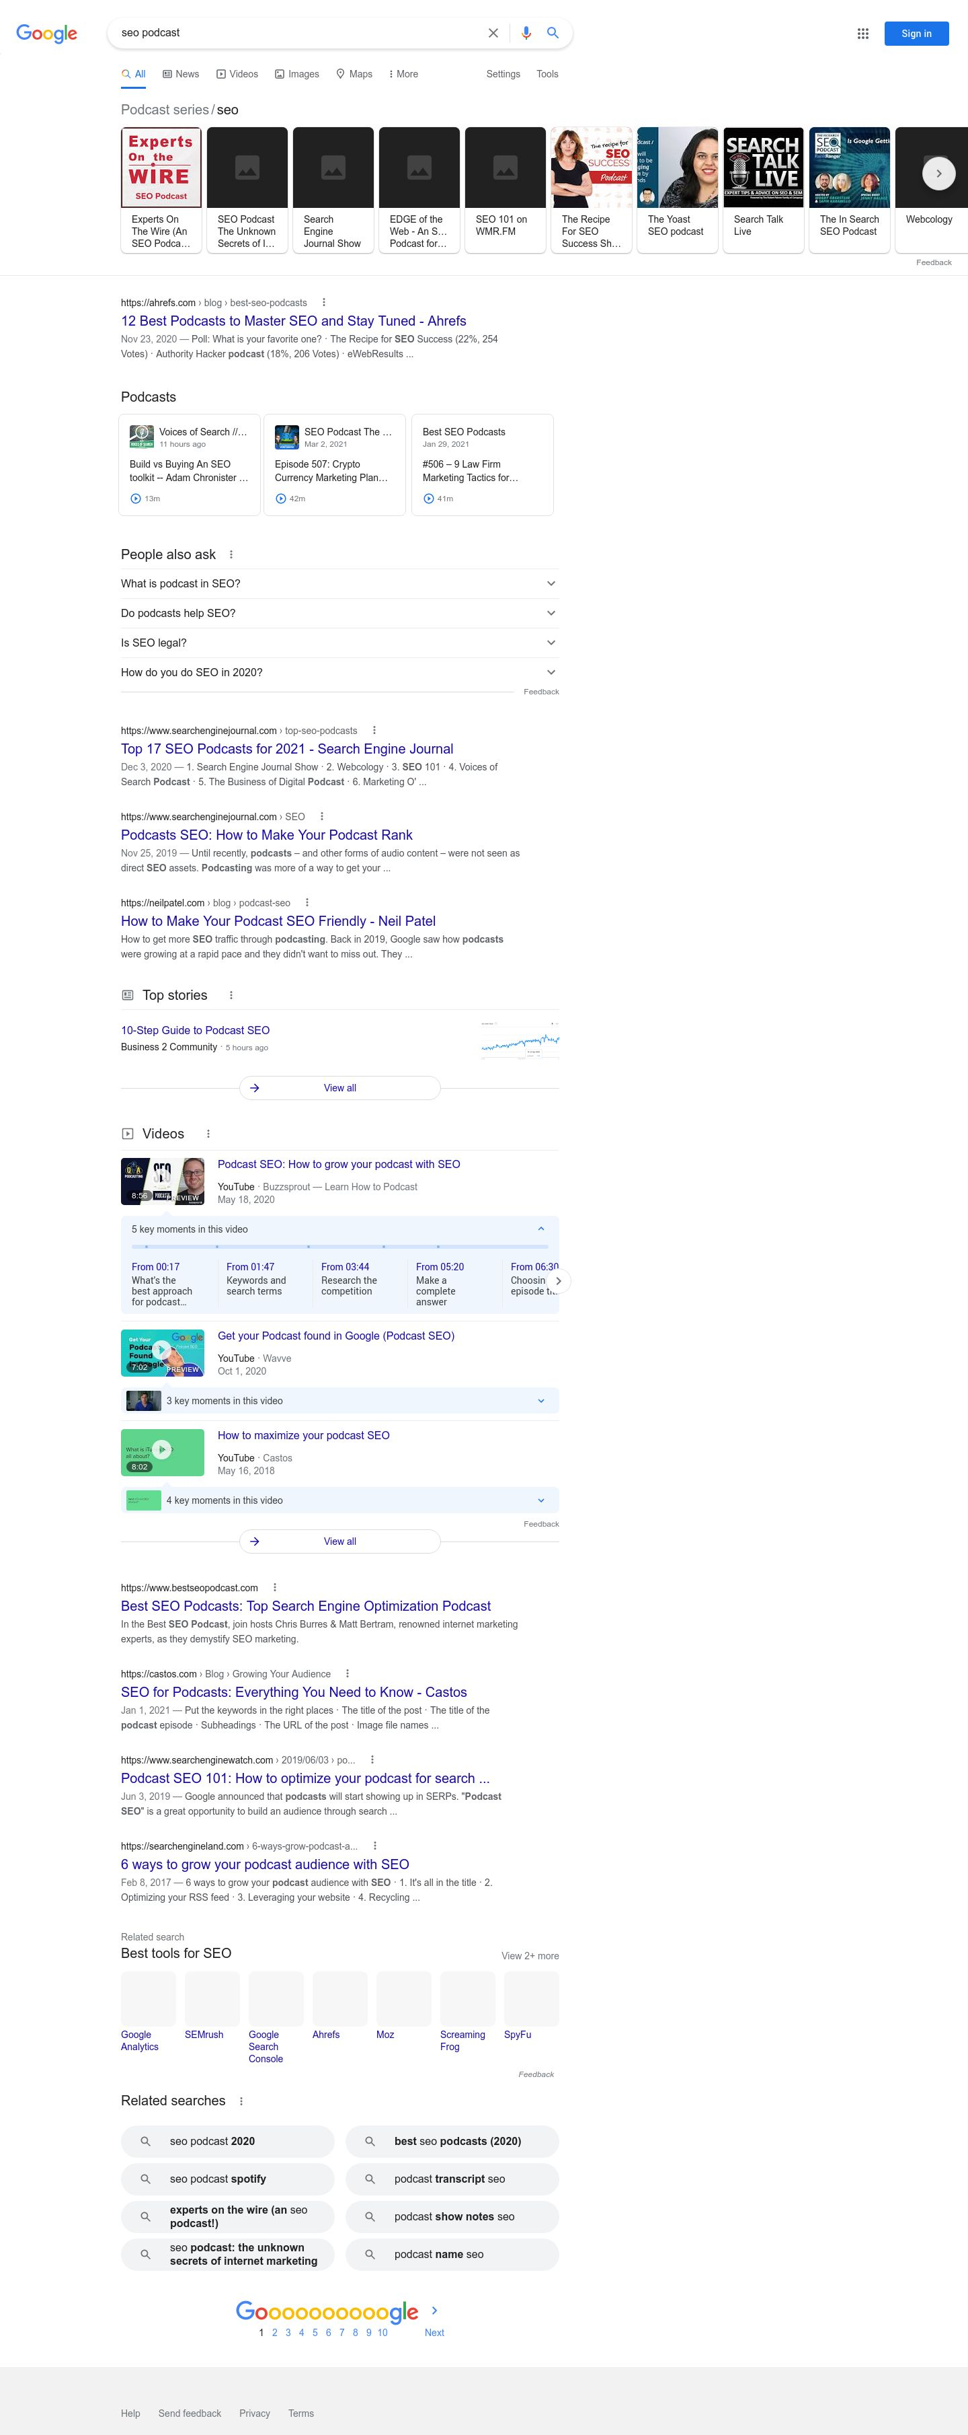This screenshot has height=2435, width=968.
Task: Click the blue magnifier search icon
Action: (x=553, y=33)
